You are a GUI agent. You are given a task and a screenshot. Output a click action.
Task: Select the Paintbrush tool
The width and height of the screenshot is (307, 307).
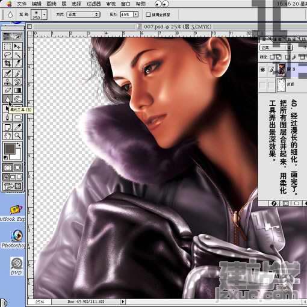click(17, 73)
